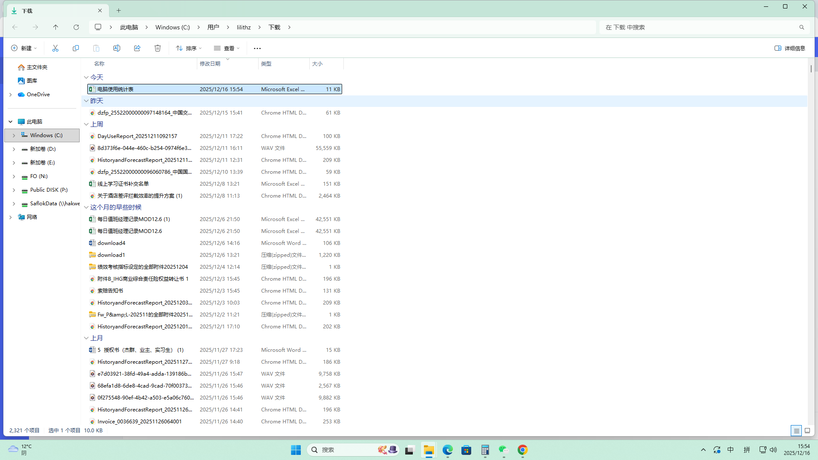Open the 查看 view menu

227,48
